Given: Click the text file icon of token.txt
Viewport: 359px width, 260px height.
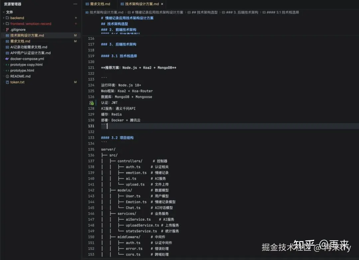Looking at the screenshot, I should click(7, 82).
